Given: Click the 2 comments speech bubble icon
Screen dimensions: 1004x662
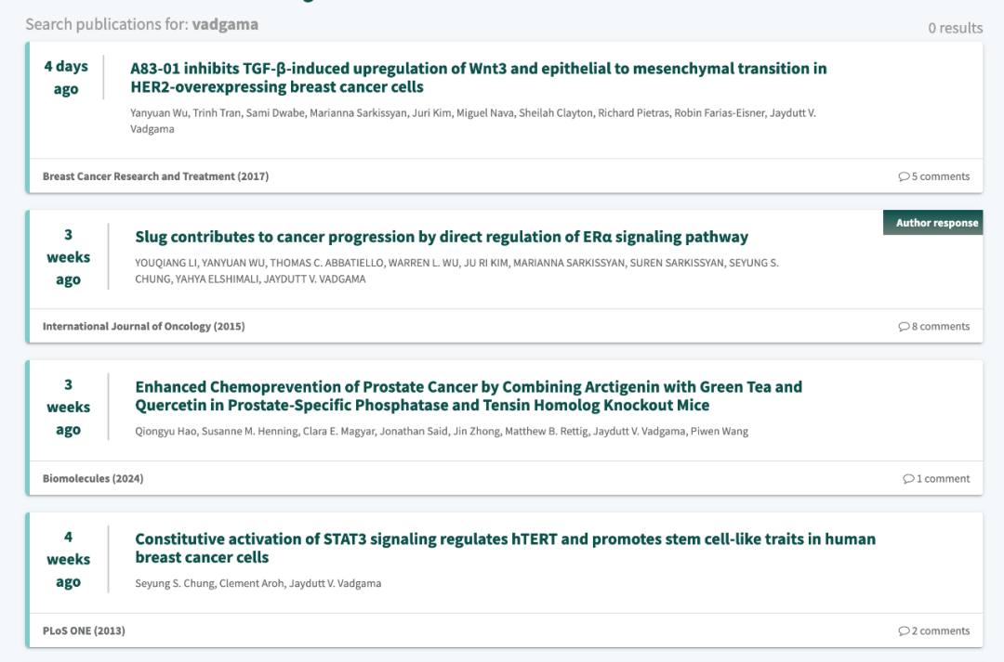Looking at the screenshot, I should coord(904,630).
